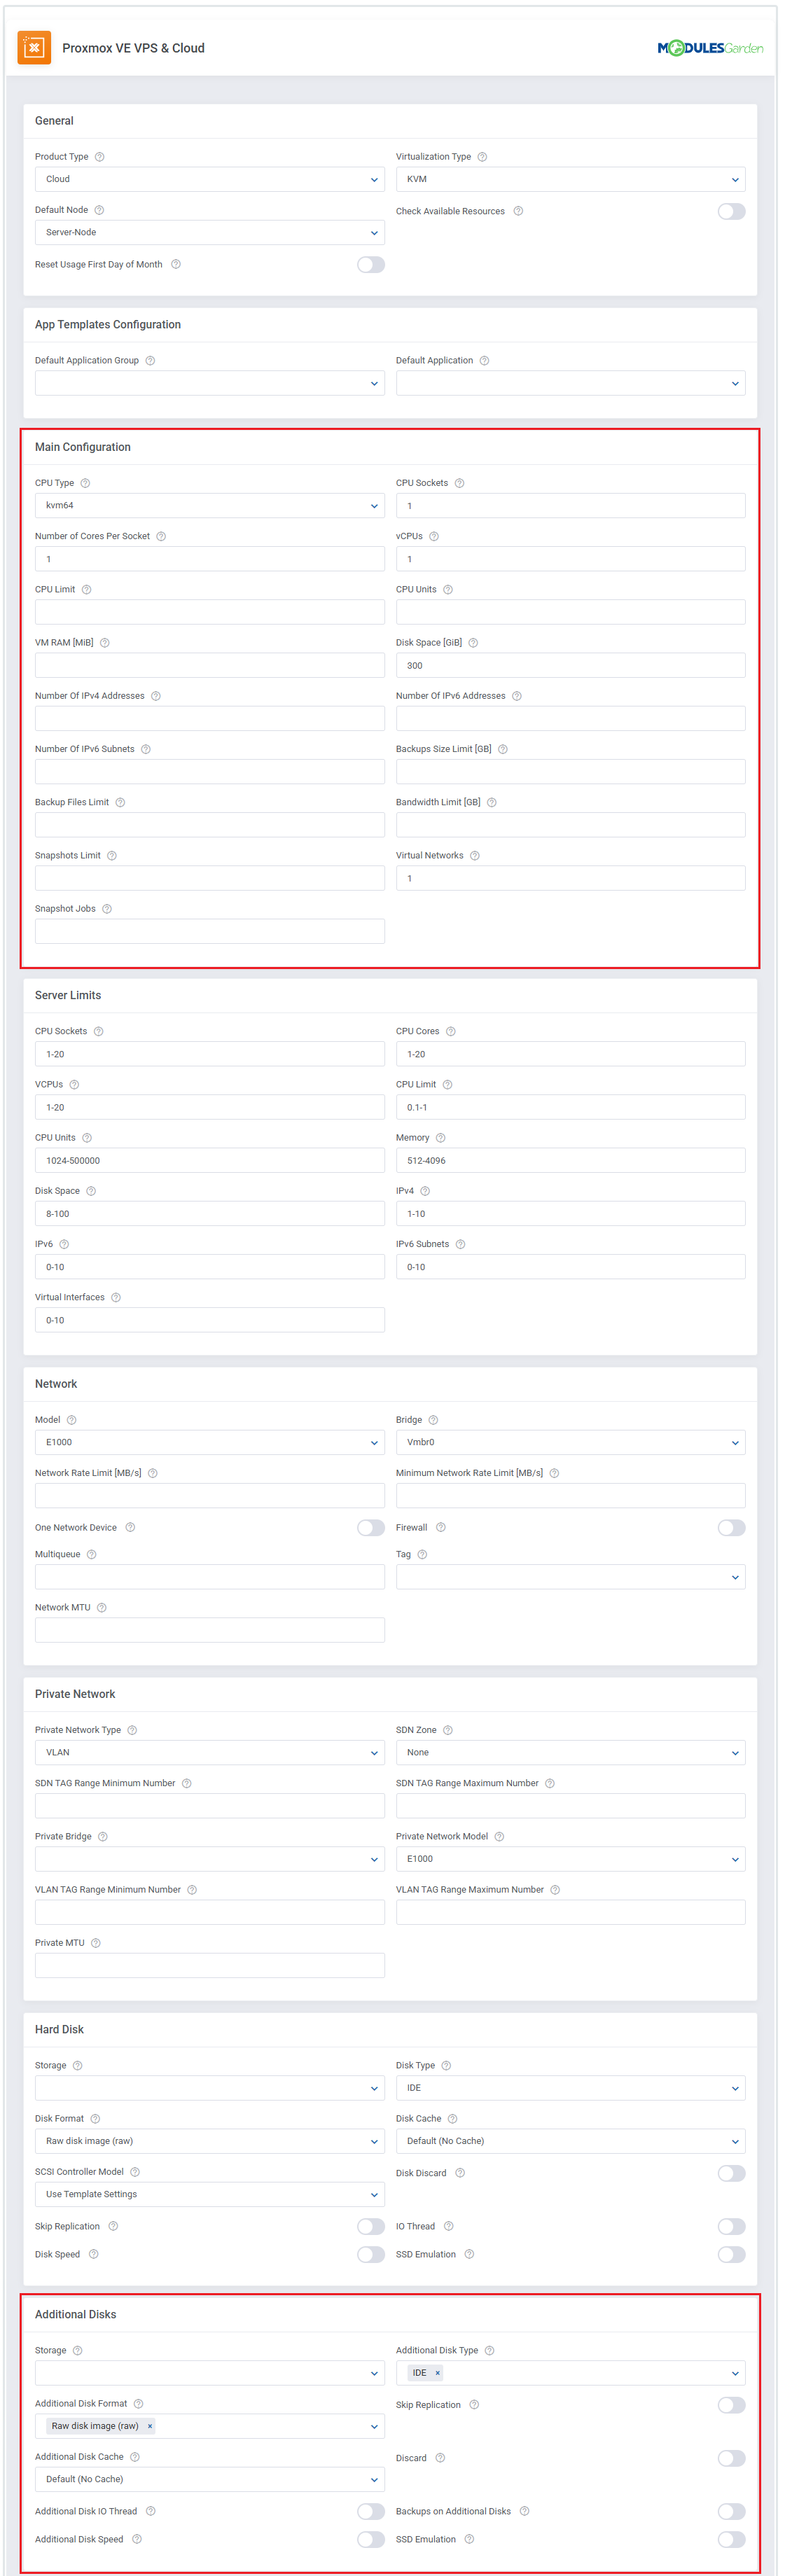The width and height of the screenshot is (785, 2576).
Task: Show CPU Type help tooltip
Action: [85, 483]
